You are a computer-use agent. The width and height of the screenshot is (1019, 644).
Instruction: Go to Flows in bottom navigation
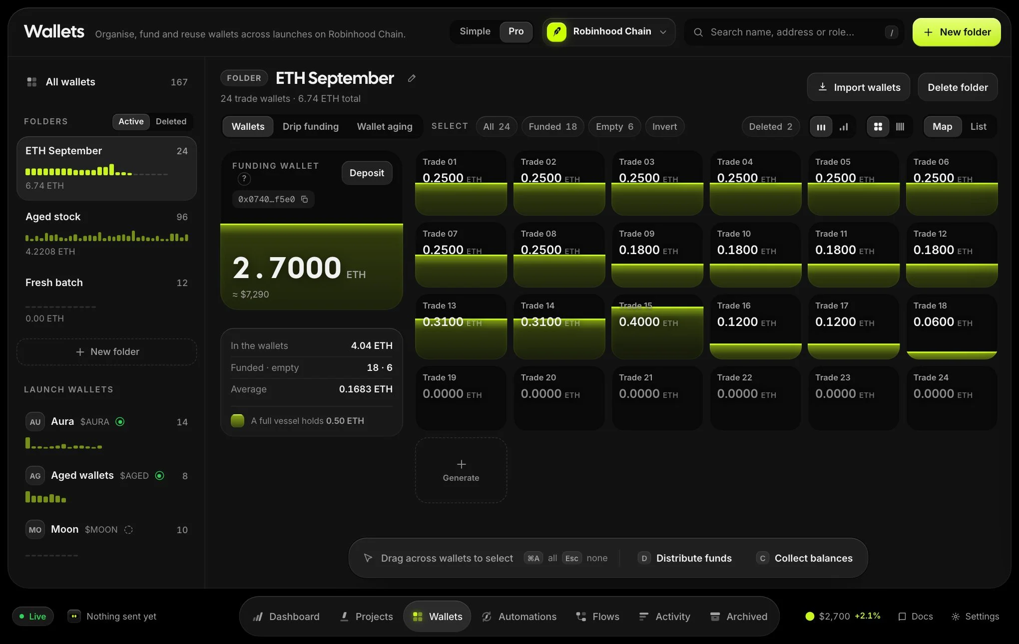pyautogui.click(x=597, y=617)
